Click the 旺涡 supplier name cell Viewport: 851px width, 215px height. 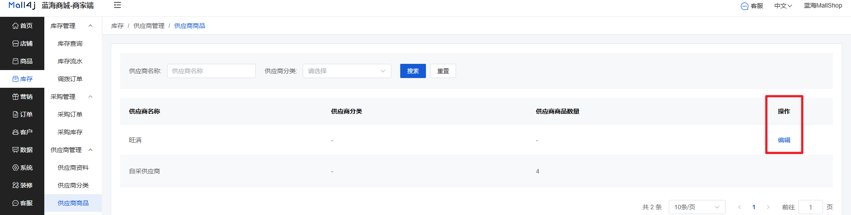click(135, 140)
